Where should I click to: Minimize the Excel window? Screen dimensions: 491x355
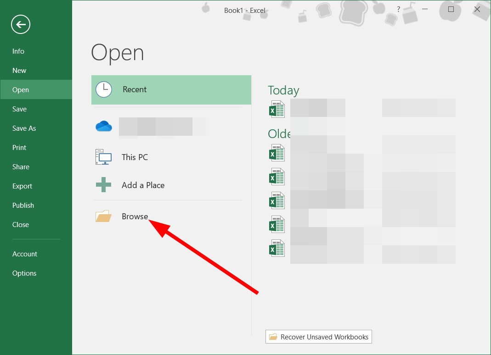point(424,9)
